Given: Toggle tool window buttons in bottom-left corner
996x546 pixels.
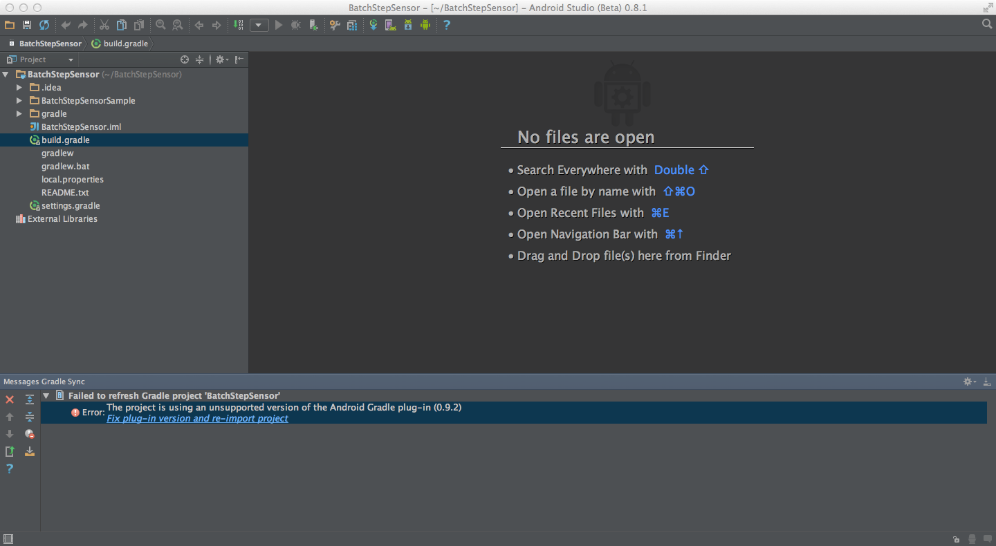Looking at the screenshot, I should coord(8,539).
